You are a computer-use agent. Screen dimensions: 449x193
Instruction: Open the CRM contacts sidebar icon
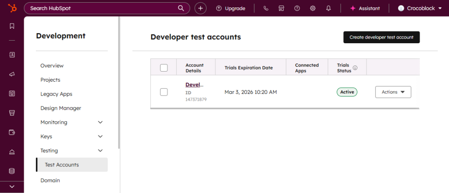[x=12, y=55]
